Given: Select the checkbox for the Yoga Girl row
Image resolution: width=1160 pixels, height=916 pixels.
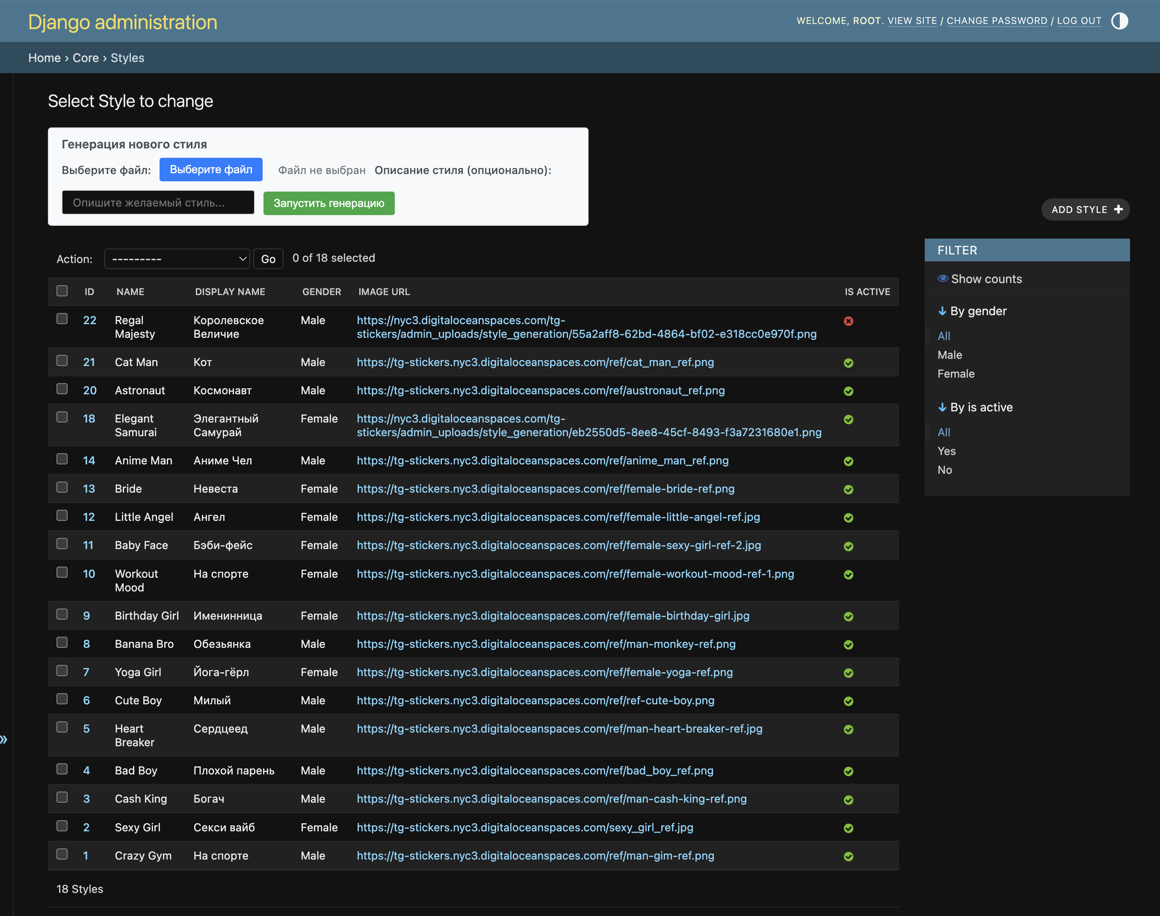Looking at the screenshot, I should [x=62, y=671].
